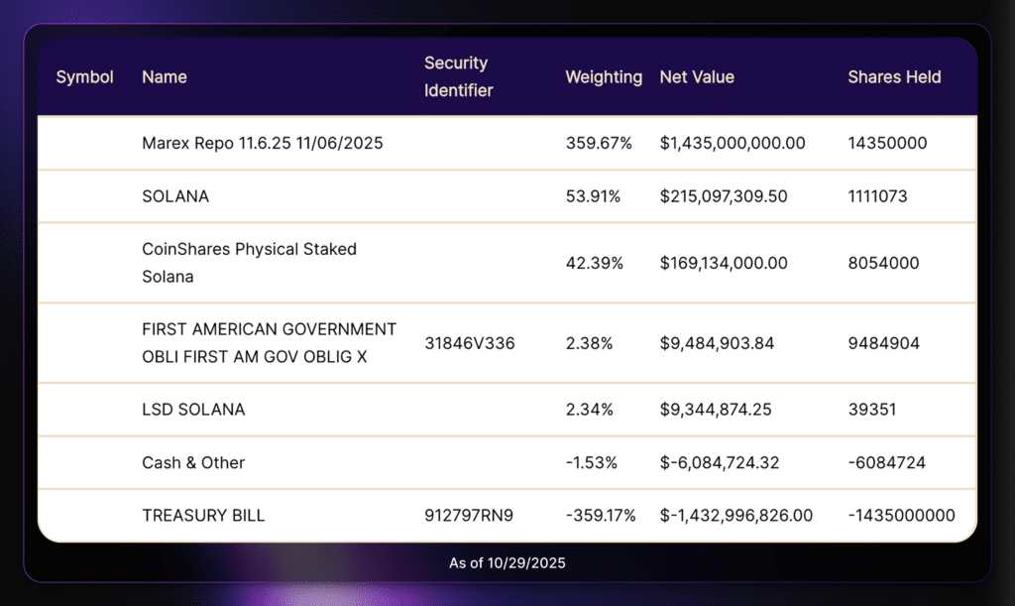This screenshot has width=1015, height=606.
Task: Click the As of 10/29/2025 date text
Action: click(507, 562)
